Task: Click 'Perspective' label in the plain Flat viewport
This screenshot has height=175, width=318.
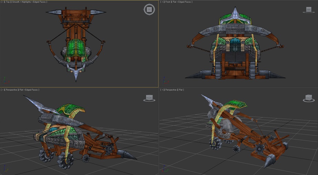Action: click(171, 90)
